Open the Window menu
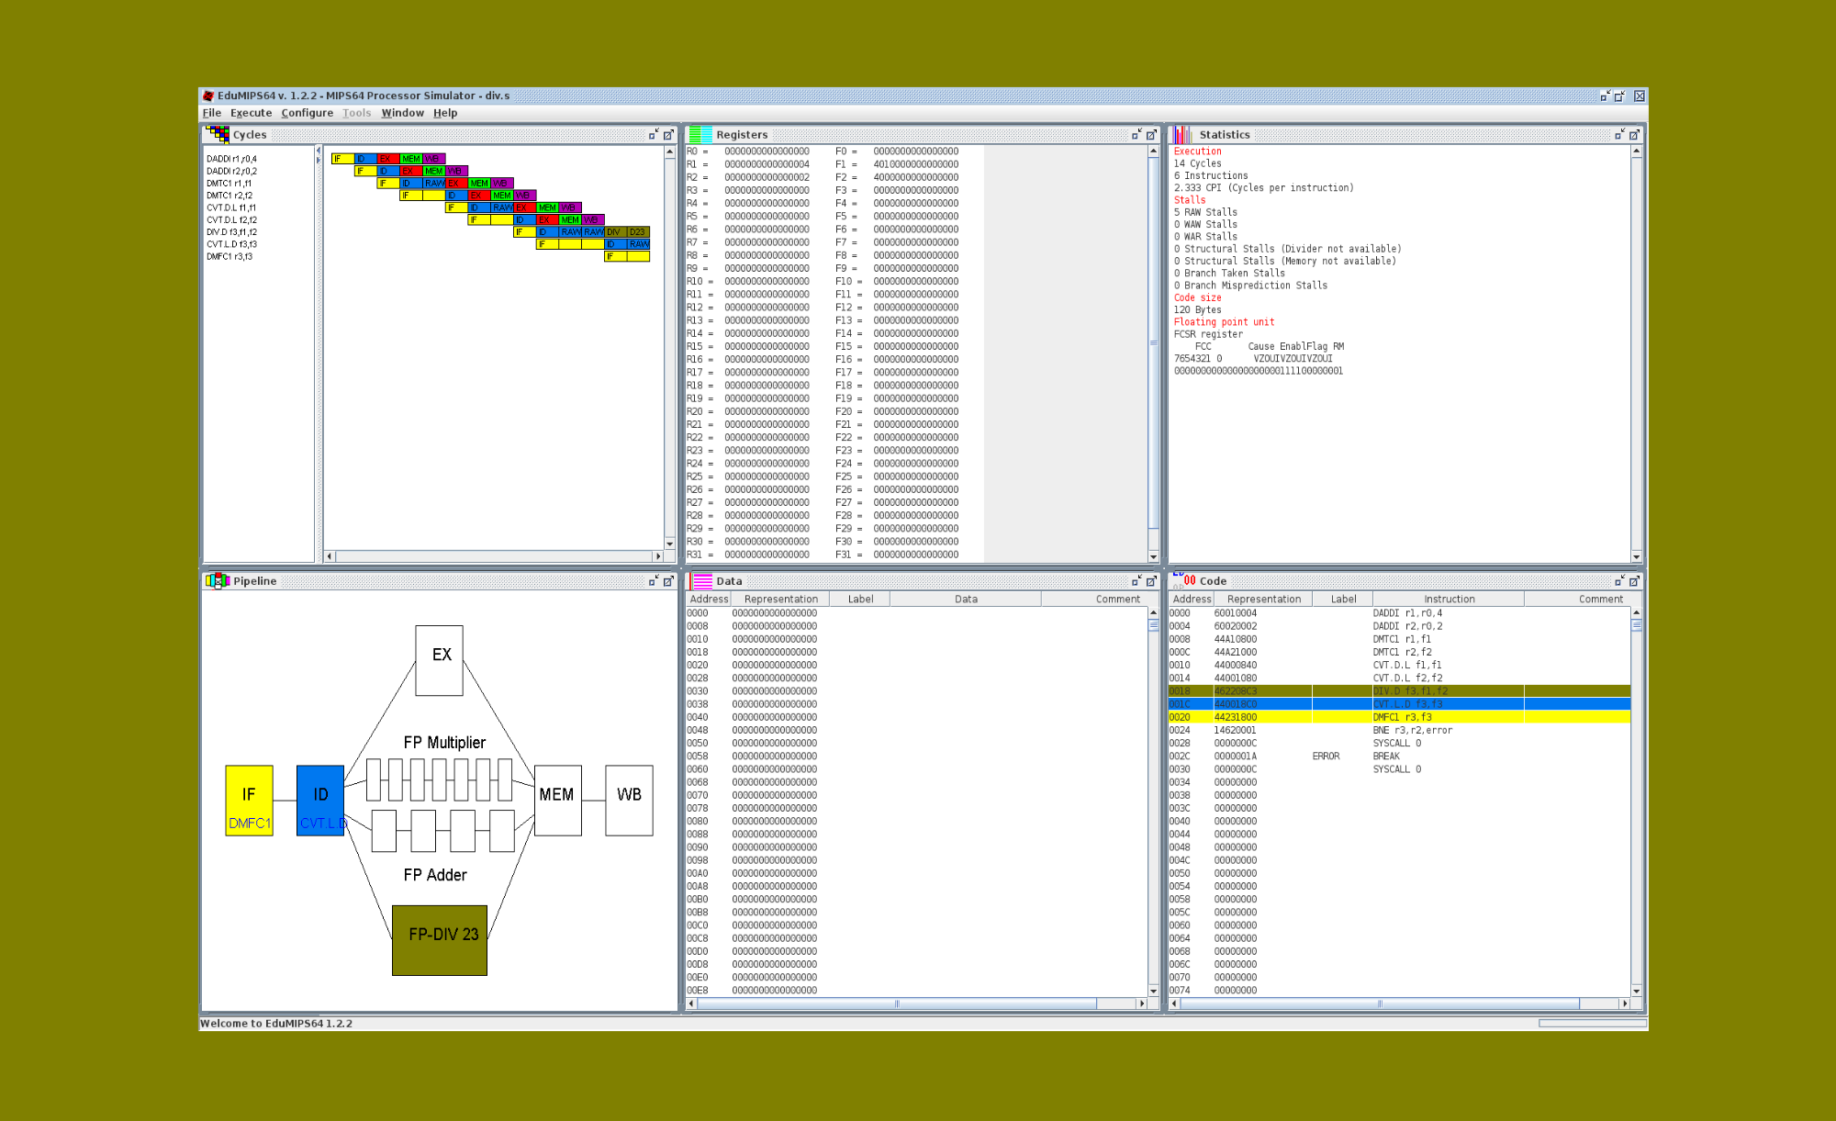 402,113
